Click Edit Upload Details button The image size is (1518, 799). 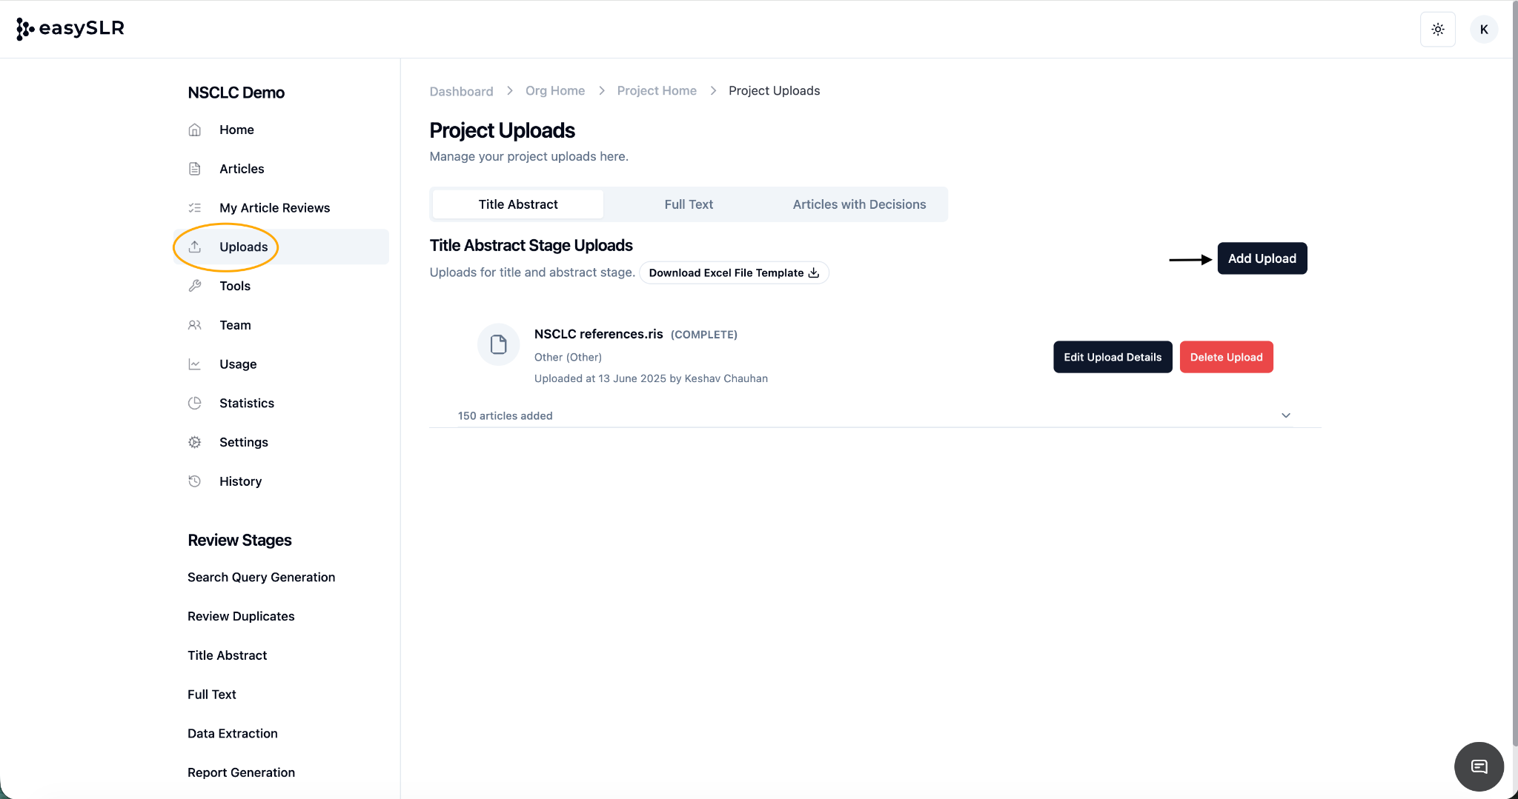tap(1112, 357)
